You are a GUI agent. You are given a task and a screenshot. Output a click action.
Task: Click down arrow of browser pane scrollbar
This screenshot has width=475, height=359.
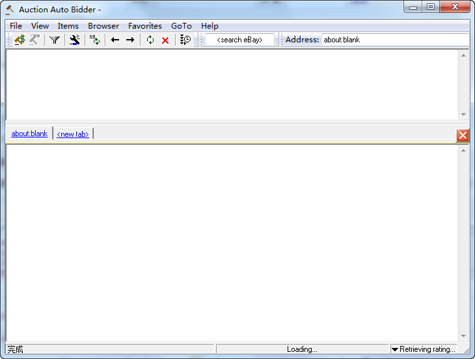tap(463, 336)
